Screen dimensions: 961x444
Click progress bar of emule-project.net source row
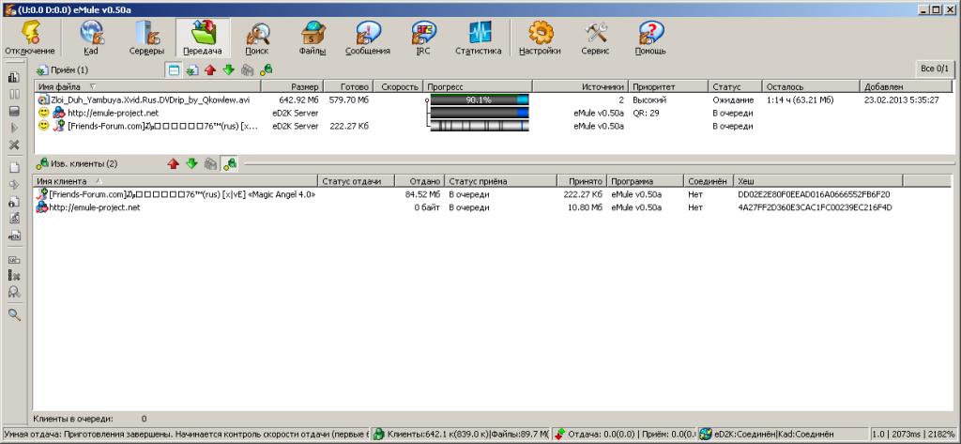point(480,113)
